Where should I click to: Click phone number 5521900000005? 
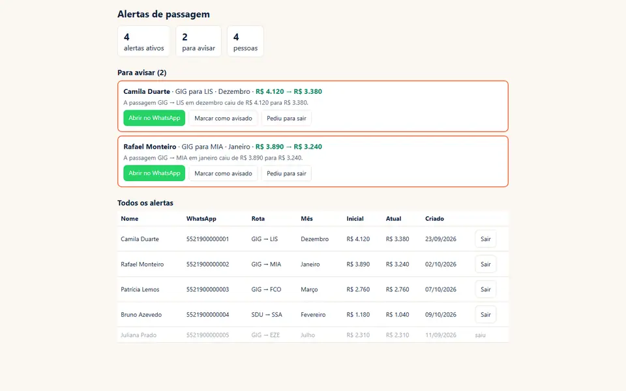[207, 335]
